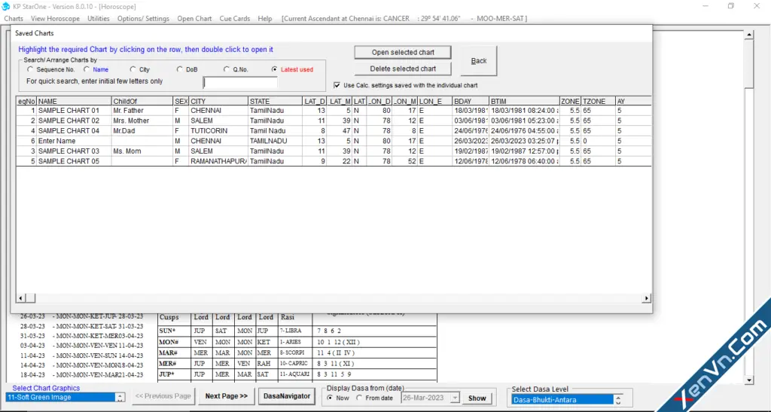771x412 pixels.
Task: Select the SAMPLE CHART 01 row
Action: [x=334, y=111]
